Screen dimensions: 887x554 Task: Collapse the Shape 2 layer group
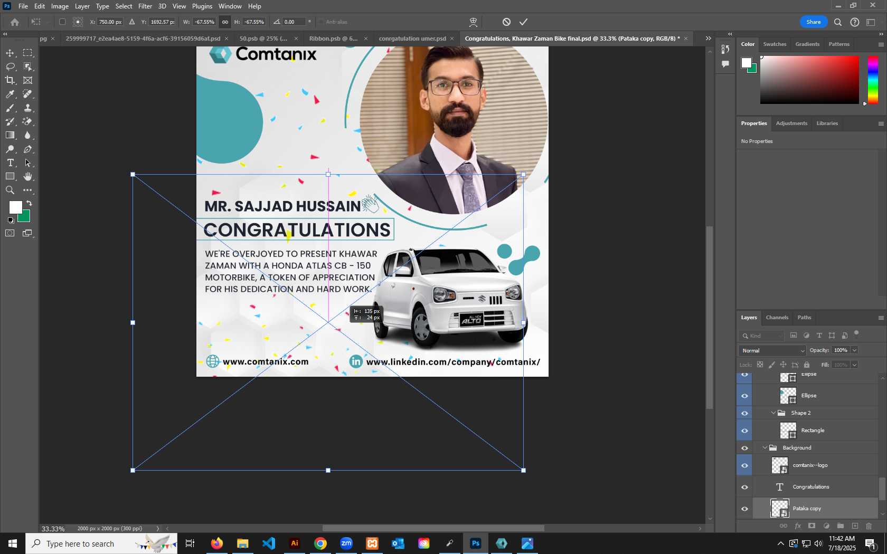point(773,413)
